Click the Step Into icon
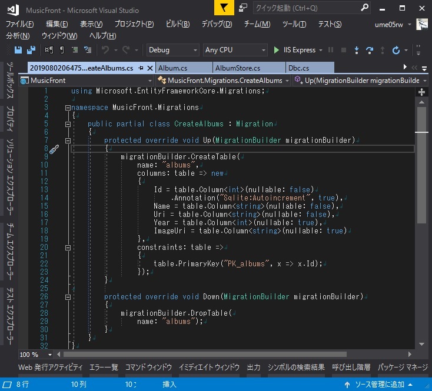Viewport: 432px width, 391px height. [x=357, y=50]
